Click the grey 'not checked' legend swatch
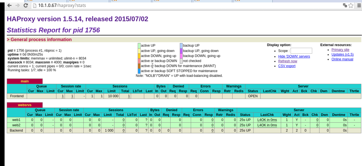362x166 pixels. [x=181, y=61]
